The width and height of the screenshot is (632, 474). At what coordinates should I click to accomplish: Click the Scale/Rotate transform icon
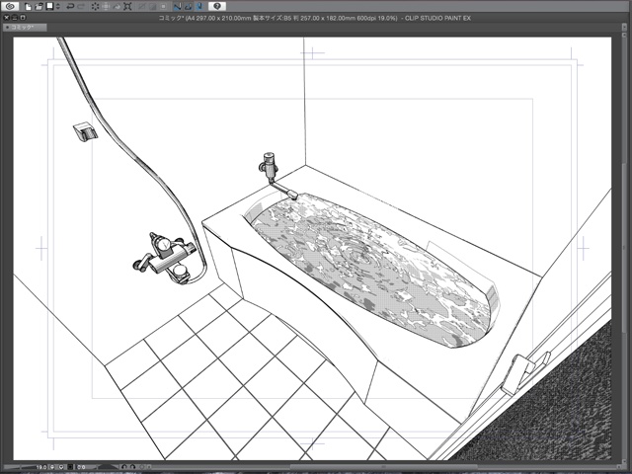coord(127,7)
